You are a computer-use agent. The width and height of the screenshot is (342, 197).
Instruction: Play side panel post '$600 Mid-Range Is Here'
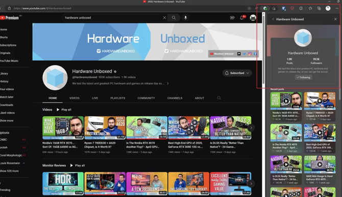click(320, 164)
